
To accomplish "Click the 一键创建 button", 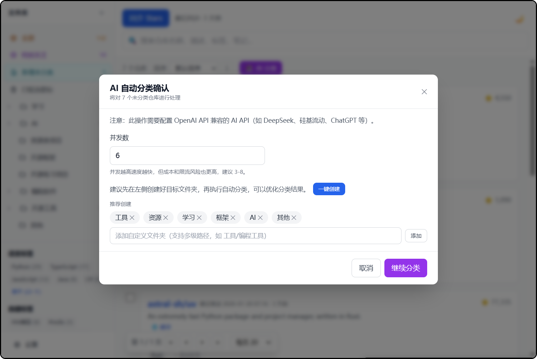I will pyautogui.click(x=329, y=189).
